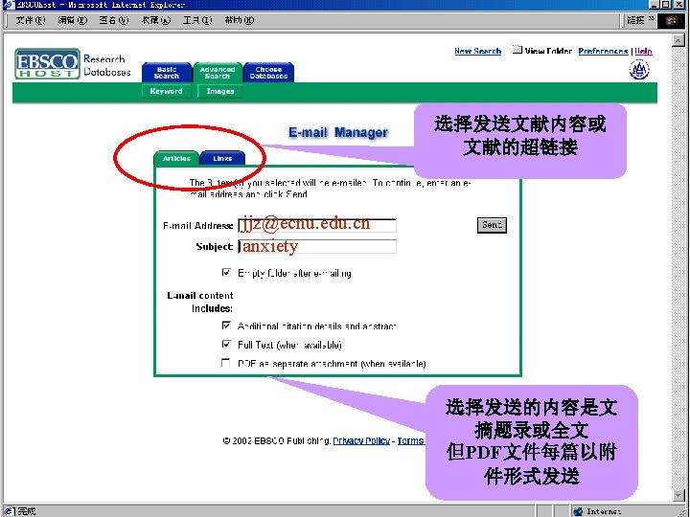This screenshot has width=690, height=517.
Task: Open the Privacy Policy link
Action: pos(361,440)
